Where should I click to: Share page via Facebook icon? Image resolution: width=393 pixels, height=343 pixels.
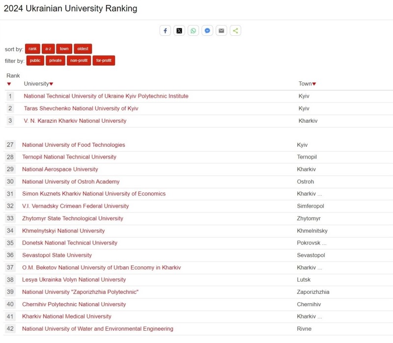click(165, 30)
